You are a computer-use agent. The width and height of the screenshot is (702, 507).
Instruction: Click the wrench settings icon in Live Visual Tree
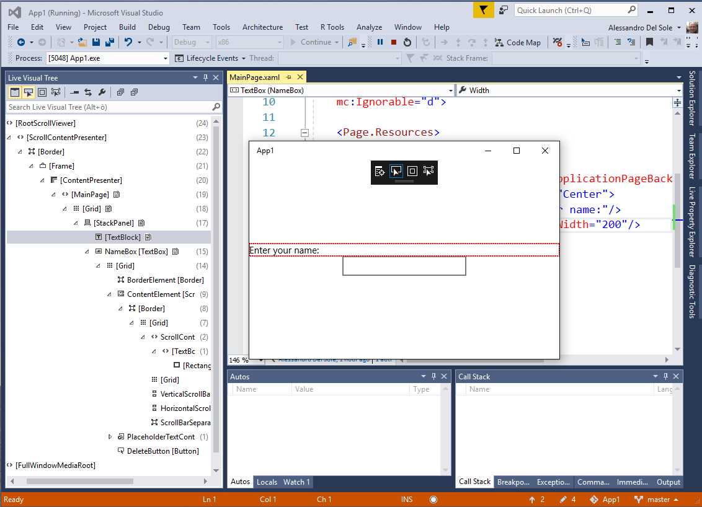coord(102,92)
